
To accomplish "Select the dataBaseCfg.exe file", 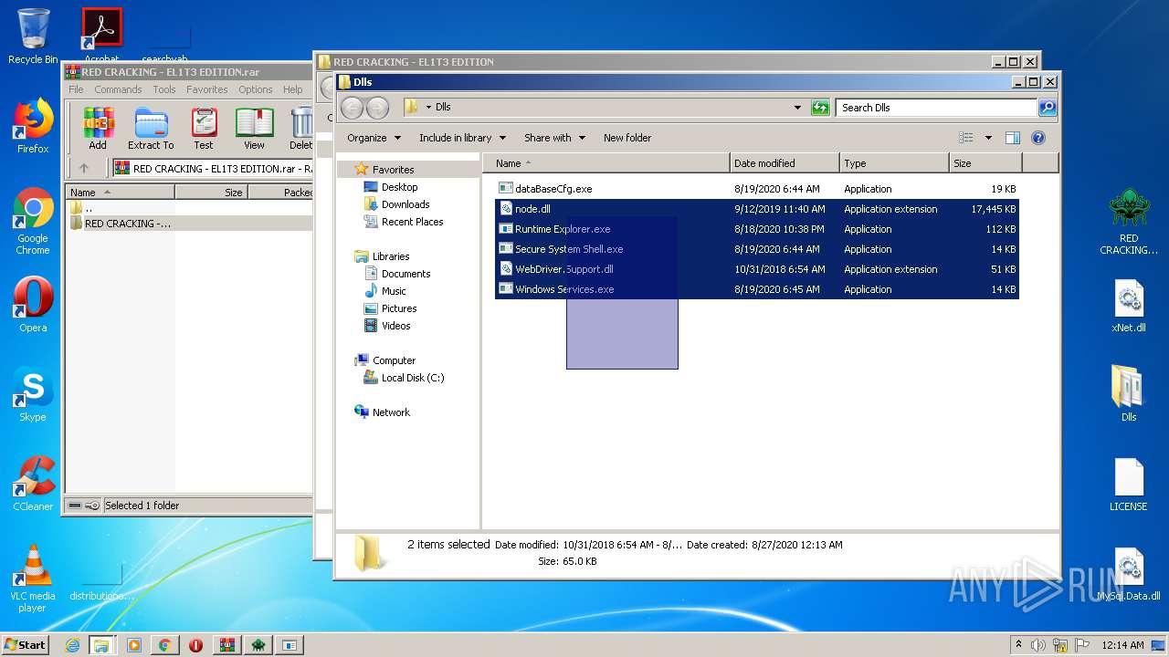I will pos(757,189).
